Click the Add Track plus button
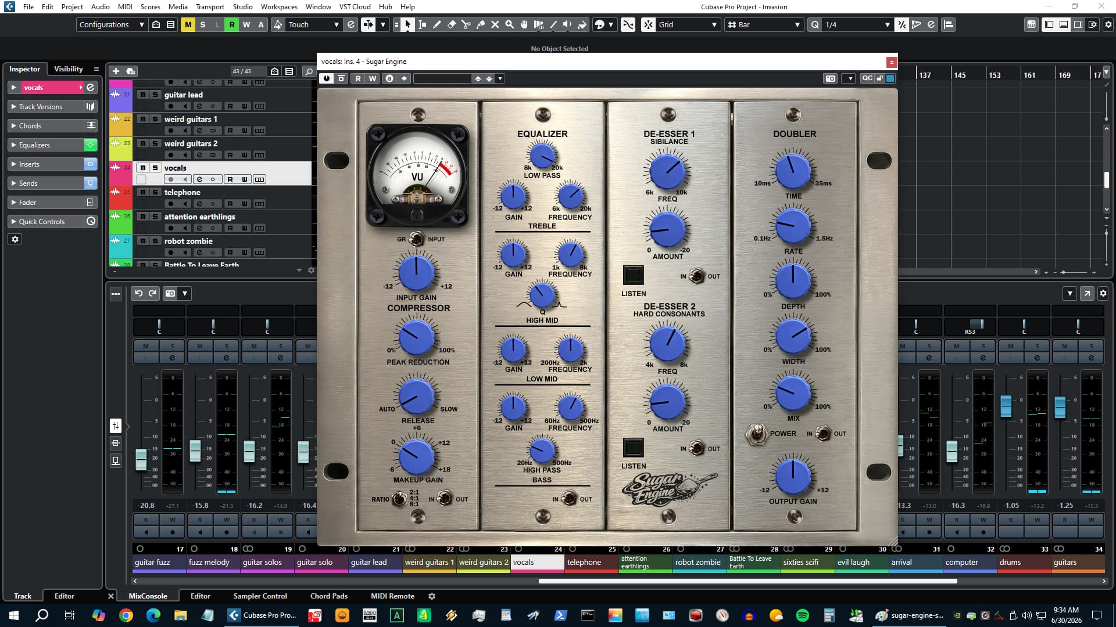 116,71
